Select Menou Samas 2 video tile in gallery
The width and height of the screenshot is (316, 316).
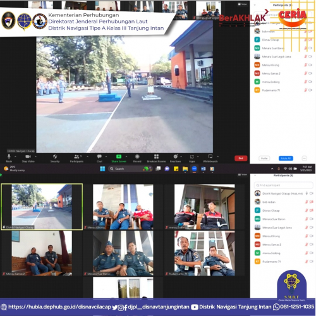pos(42,253)
